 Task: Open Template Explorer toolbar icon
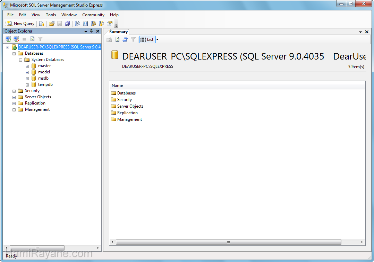pyautogui.click(x=102, y=24)
